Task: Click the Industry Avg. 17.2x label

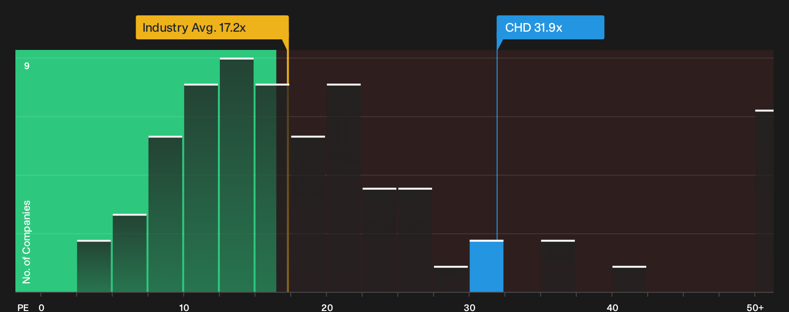Action: 212,27
